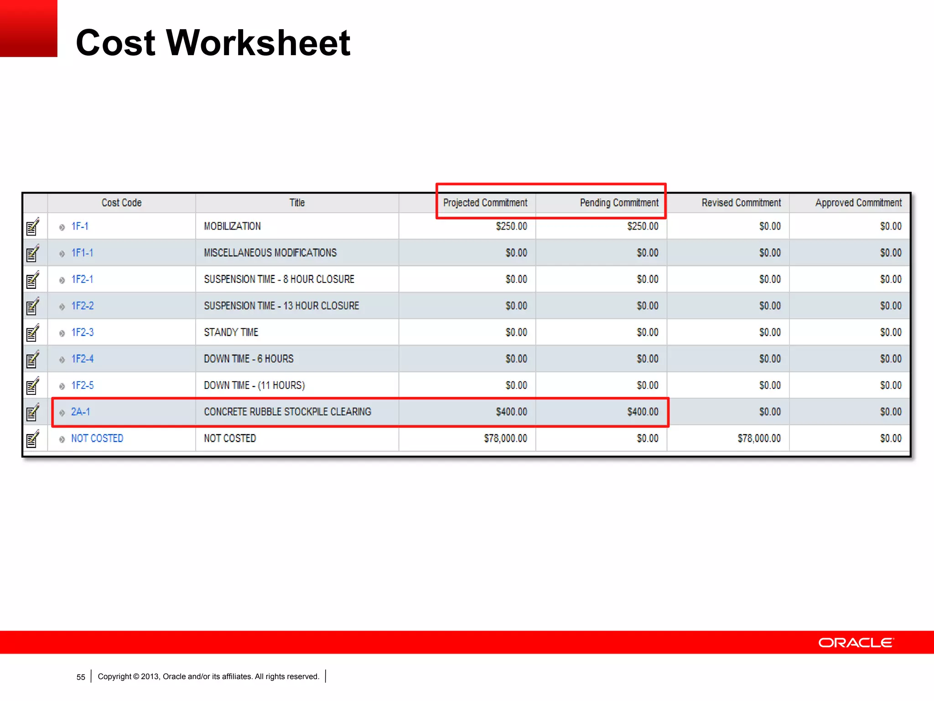Expand the bullet next to 1F-1

pyautogui.click(x=62, y=227)
